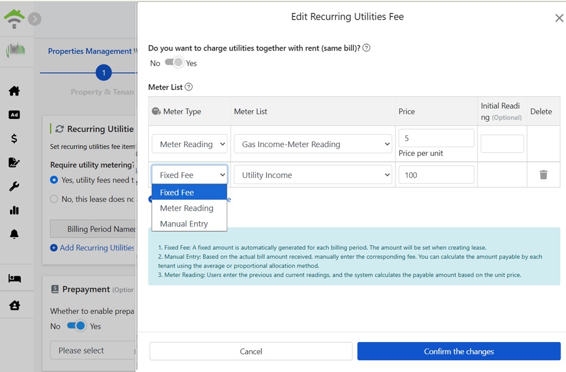Click Properties Management breadcrumb tab
The height and width of the screenshot is (372, 566).
point(90,51)
